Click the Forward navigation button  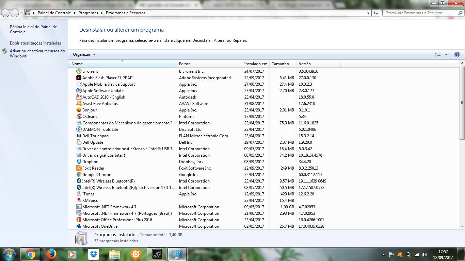pos(15,13)
